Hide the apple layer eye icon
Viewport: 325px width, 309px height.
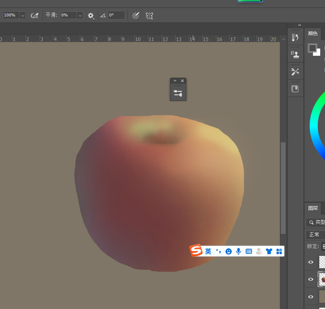[311, 279]
